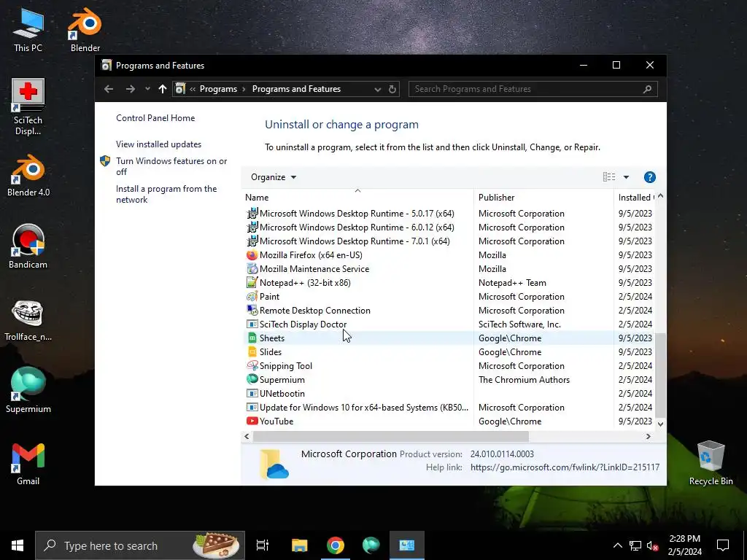Open the Windows Start menu
The width and height of the screenshot is (747, 560).
[x=18, y=545]
